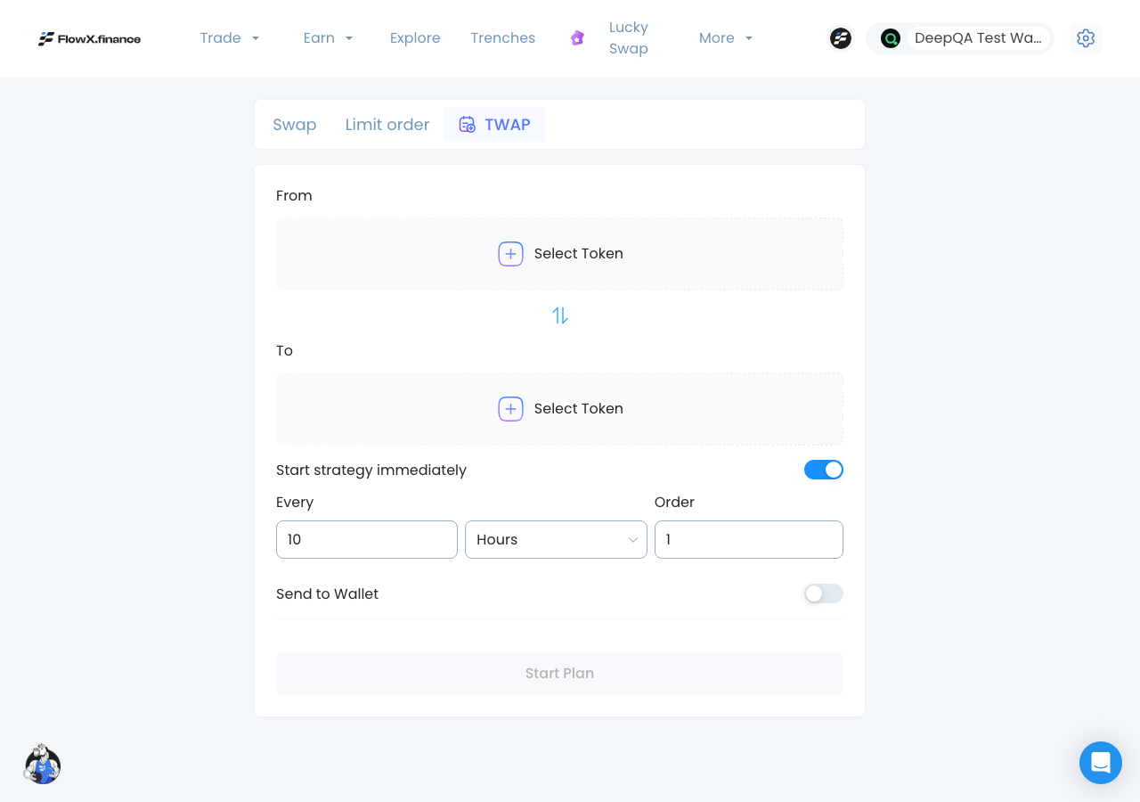Image resolution: width=1140 pixels, height=802 pixels.
Task: Click the dark FlowX round icon in header
Action: coord(841,38)
